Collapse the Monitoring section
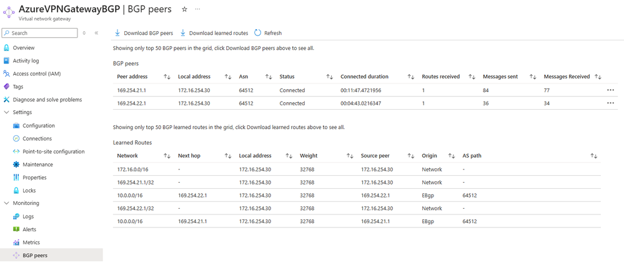Viewport: 624px width, 263px height. click(x=6, y=203)
